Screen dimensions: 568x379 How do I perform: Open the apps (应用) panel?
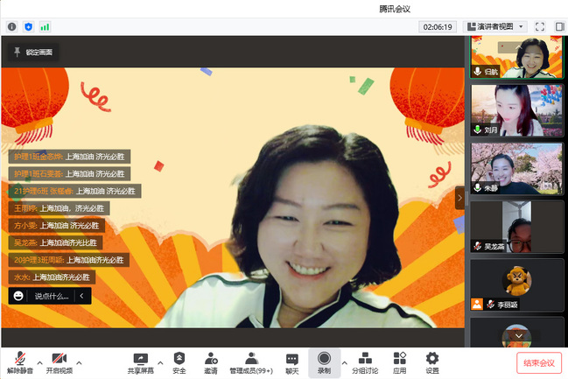(399, 362)
